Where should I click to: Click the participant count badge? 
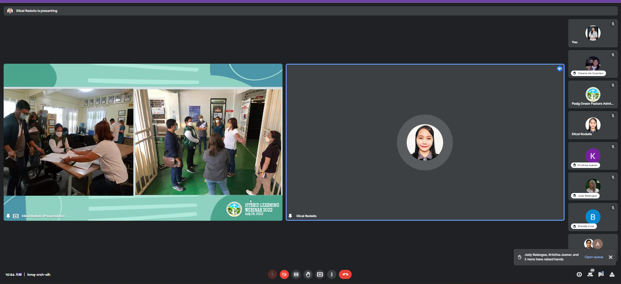coord(592,270)
